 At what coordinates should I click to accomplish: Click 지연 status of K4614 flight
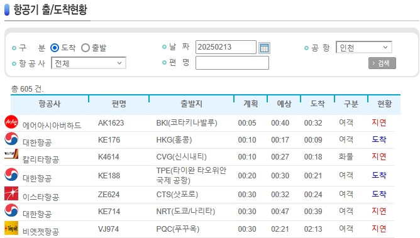379,156
